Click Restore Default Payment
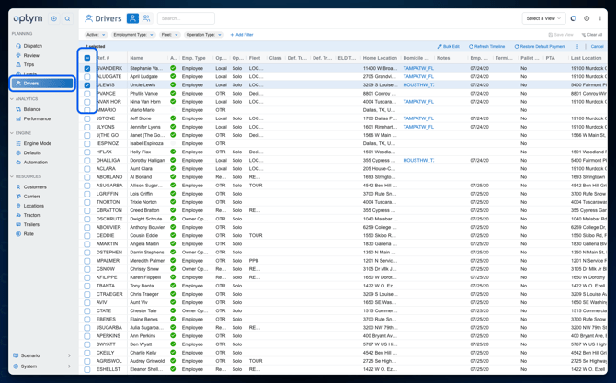This screenshot has width=616, height=383. pyautogui.click(x=540, y=46)
